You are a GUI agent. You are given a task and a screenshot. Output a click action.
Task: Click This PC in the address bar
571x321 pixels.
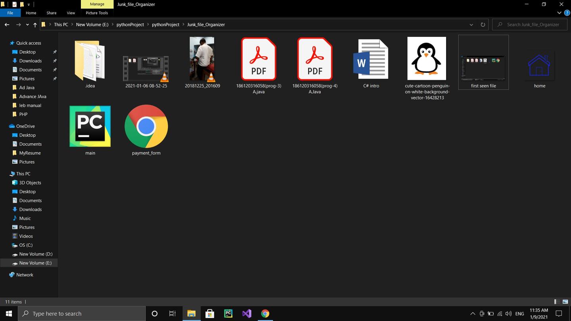pos(61,25)
